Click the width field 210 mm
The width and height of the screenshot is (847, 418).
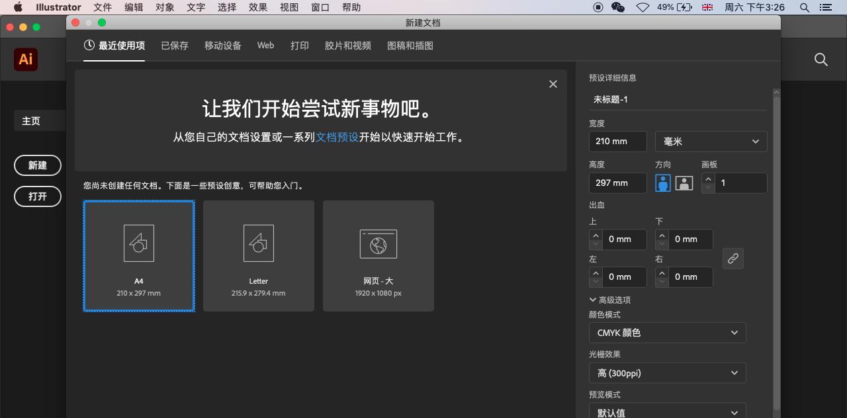(x=618, y=142)
